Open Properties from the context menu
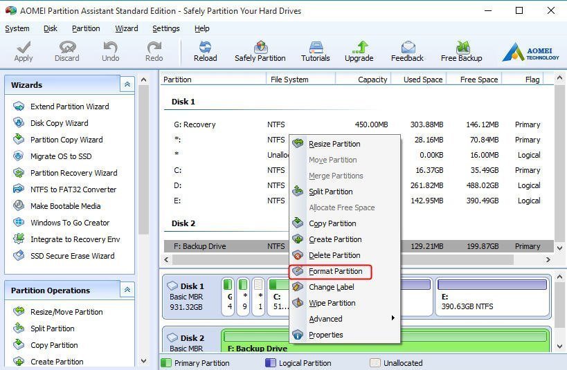Screen dimensions: 567x370 (345, 335)
